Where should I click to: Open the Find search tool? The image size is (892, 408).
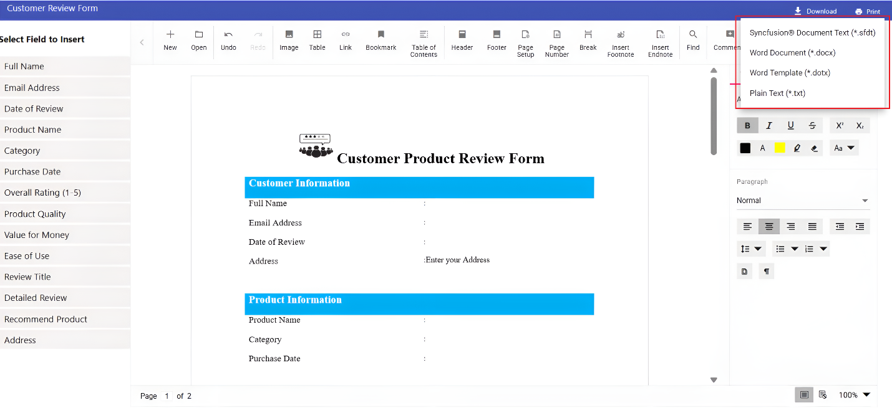click(x=693, y=40)
